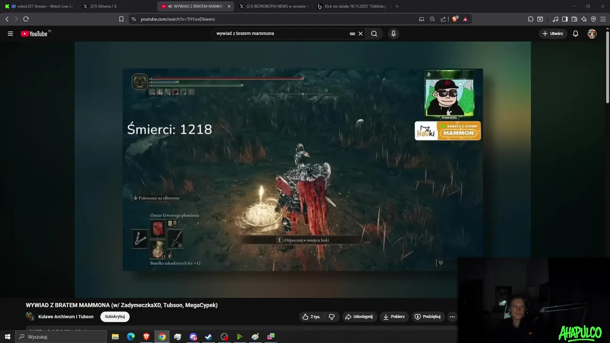This screenshot has width=610, height=343.
Task: Click the Pobierz download button
Action: [394, 316]
